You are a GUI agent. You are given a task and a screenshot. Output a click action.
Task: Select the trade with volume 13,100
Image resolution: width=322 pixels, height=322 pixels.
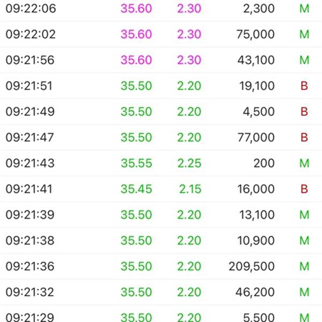click(x=161, y=215)
